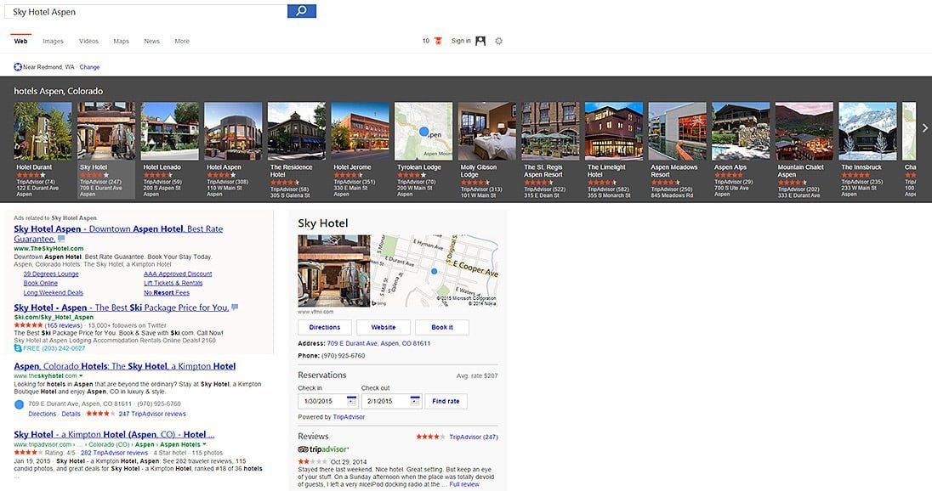The height and width of the screenshot is (491, 932).
Task: Open the Lift Tickets & Rentals sitelink
Action: [173, 283]
